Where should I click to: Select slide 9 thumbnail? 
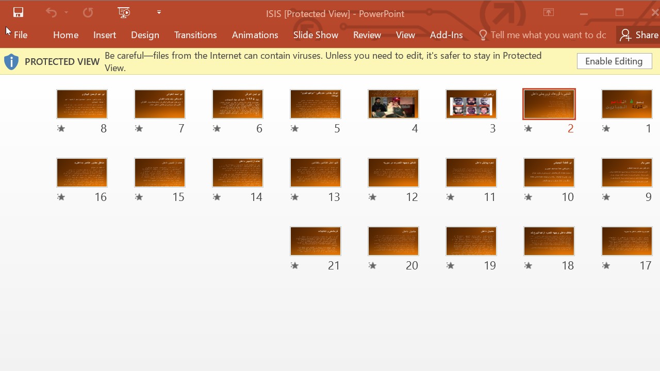(627, 173)
